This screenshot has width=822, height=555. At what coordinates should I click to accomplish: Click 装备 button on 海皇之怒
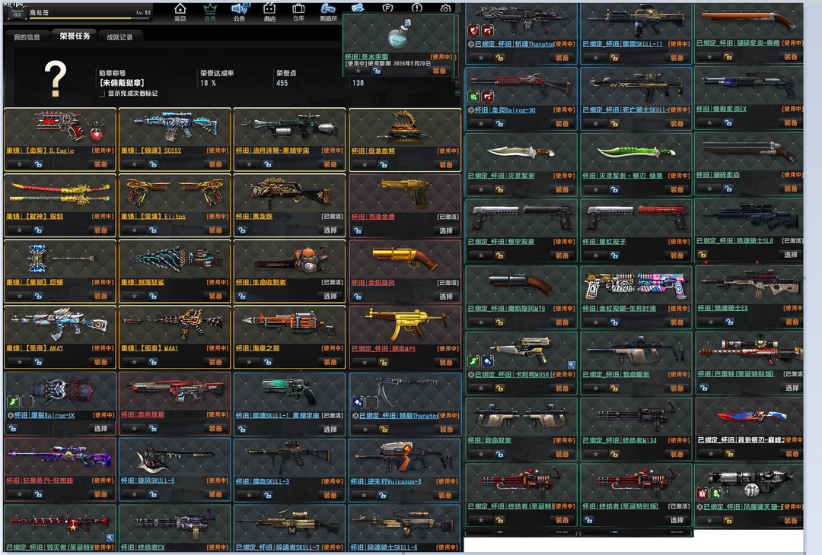(x=330, y=362)
